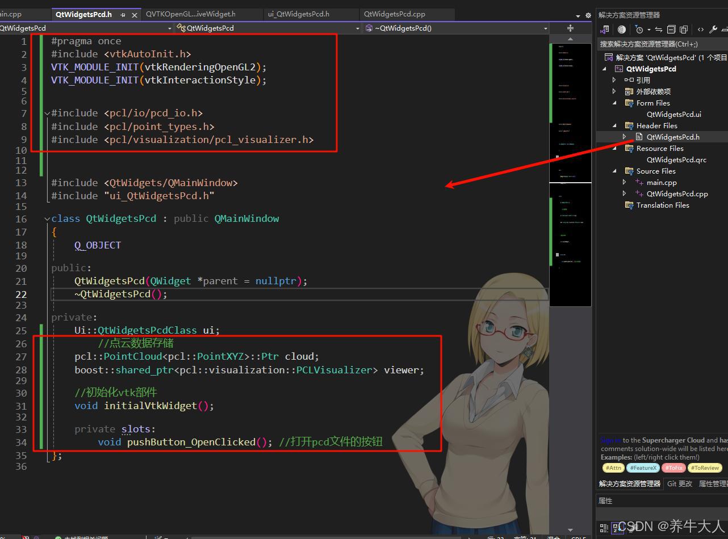Collapse the Header Files folder
Image resolution: width=728 pixels, height=539 pixels.
click(x=614, y=125)
